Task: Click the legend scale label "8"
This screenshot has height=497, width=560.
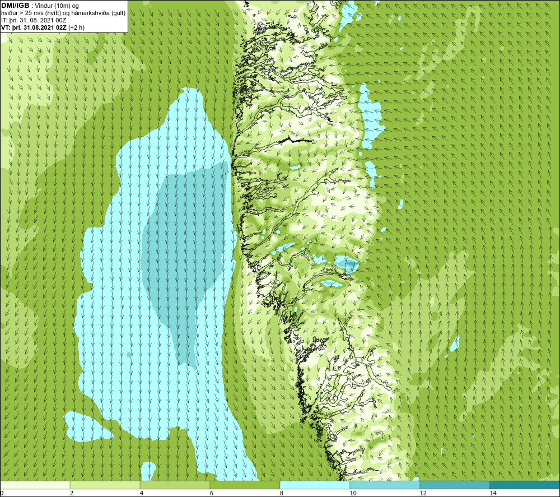Action: coord(282,494)
